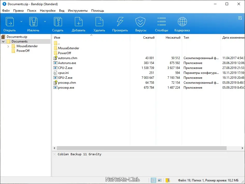Click the 3 927 184 uncompressed size cell
The image size is (245, 184).
pyautogui.click(x=174, y=68)
